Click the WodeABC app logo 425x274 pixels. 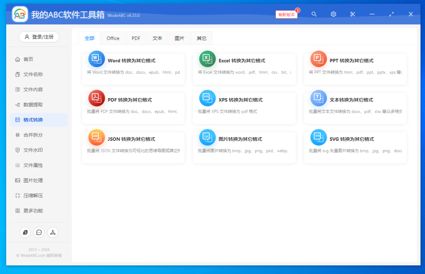tap(20, 14)
